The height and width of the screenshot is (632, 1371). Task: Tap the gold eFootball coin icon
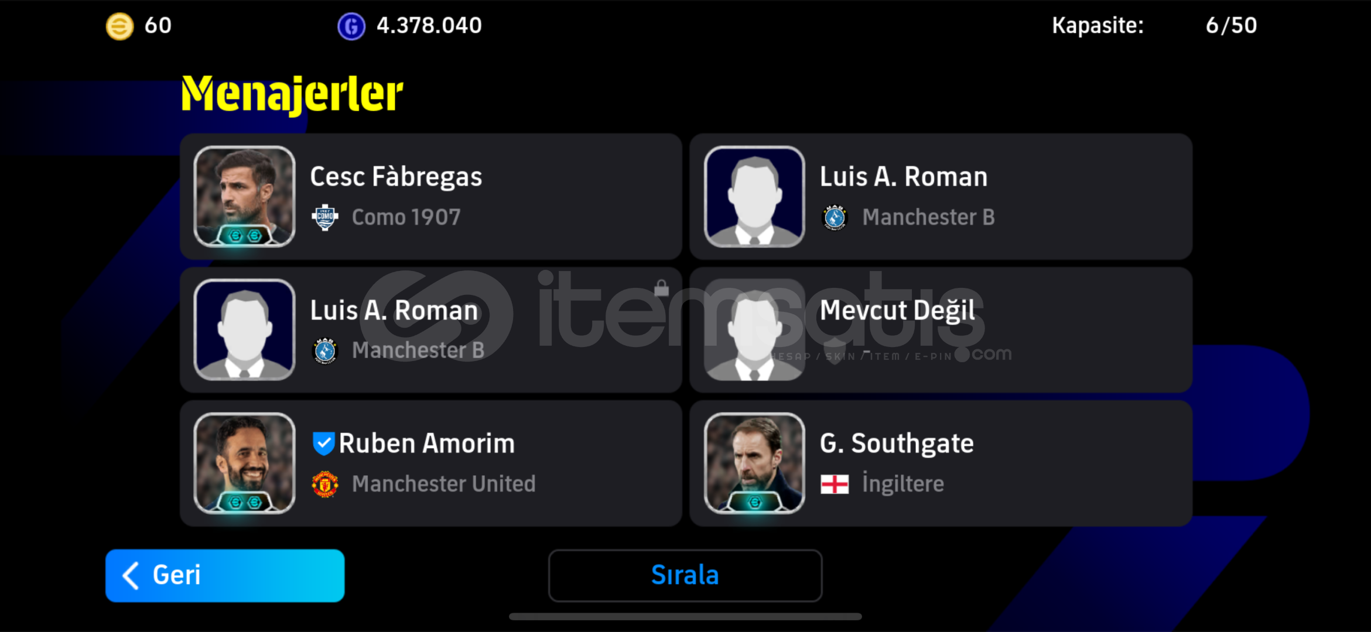(x=119, y=26)
